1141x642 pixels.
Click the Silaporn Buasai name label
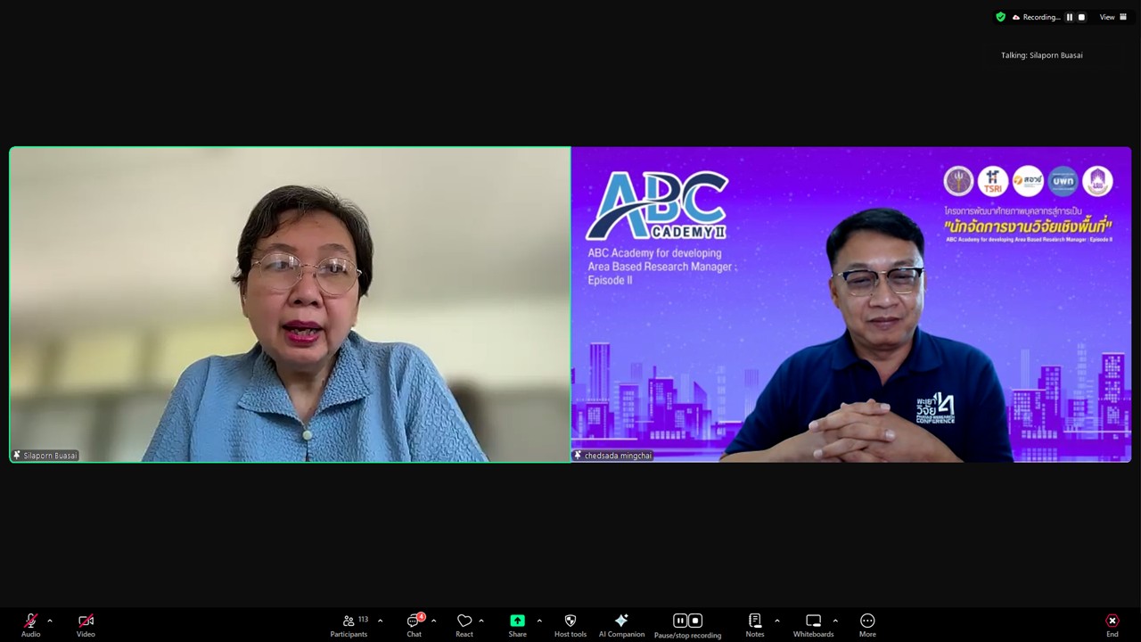45,455
